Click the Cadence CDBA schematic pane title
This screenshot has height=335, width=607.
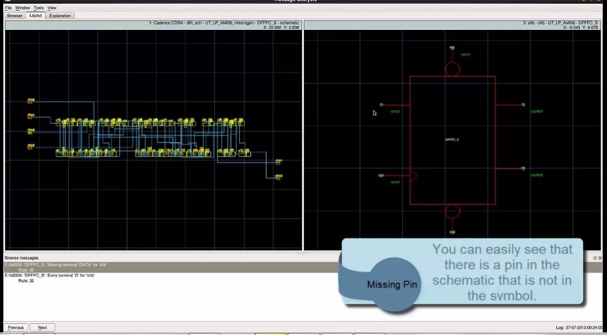point(224,23)
